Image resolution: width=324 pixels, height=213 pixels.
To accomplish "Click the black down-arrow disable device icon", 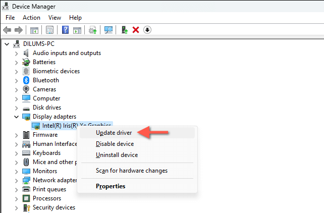I will (147, 30).
